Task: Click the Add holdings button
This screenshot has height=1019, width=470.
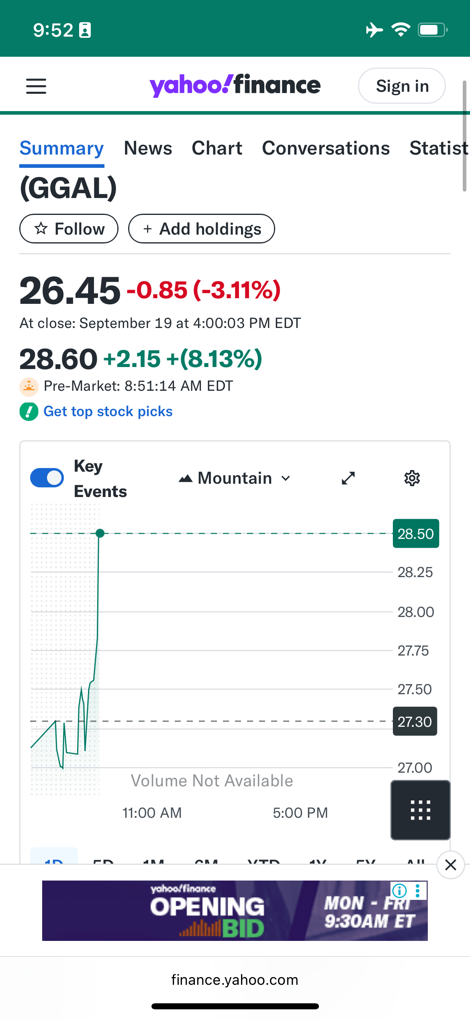Action: point(202,229)
